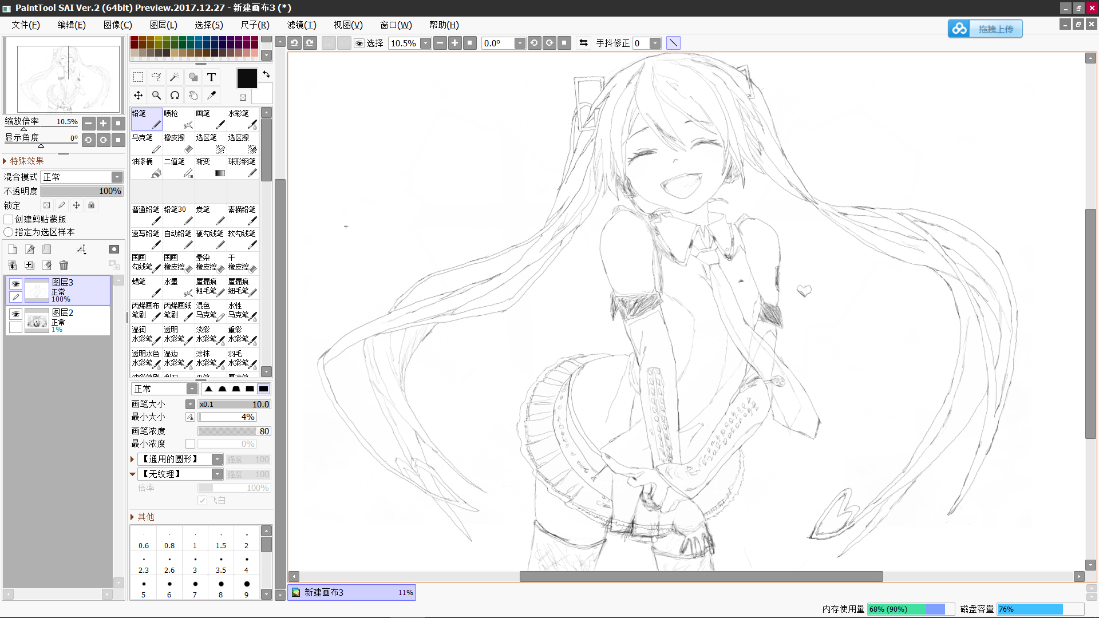The height and width of the screenshot is (618, 1099).
Task: Click the 拖拽上传 upload button
Action: (985, 29)
